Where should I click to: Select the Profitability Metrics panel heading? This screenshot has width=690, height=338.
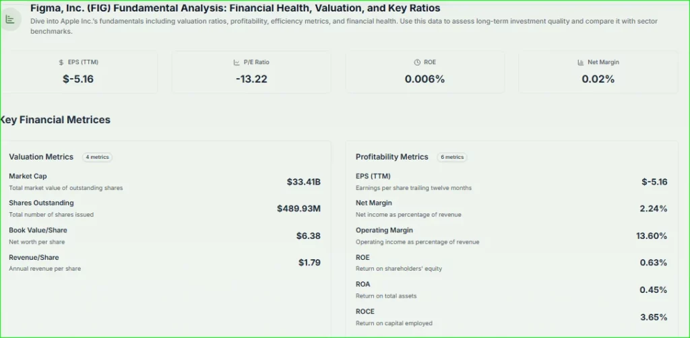pyautogui.click(x=391, y=157)
